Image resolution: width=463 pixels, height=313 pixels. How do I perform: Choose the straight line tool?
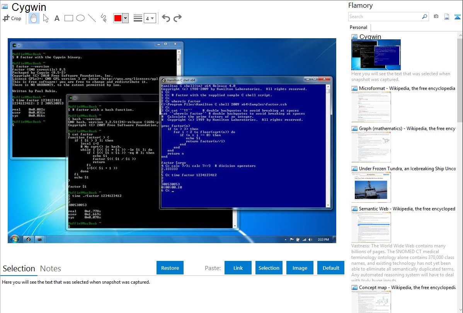click(x=92, y=18)
